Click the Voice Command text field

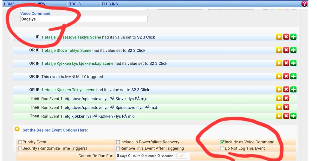84,19
